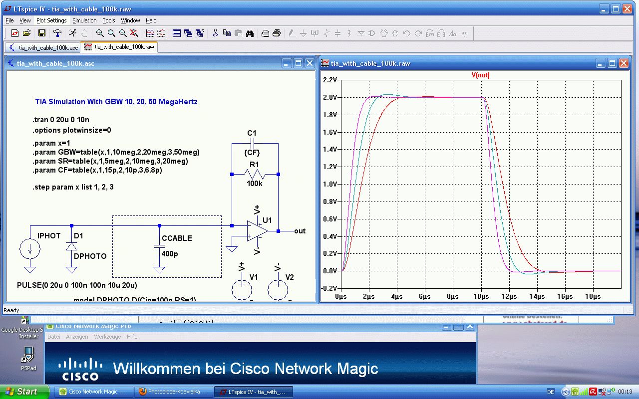Open the View menu

(25, 20)
